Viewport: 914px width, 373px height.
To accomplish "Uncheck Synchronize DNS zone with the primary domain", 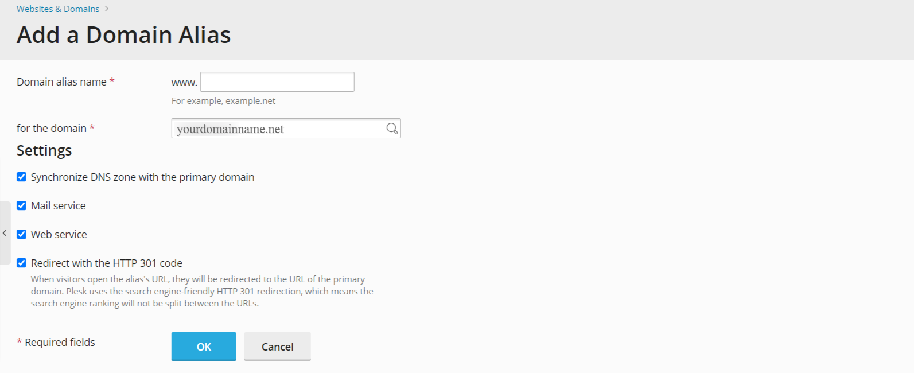I will (21, 177).
